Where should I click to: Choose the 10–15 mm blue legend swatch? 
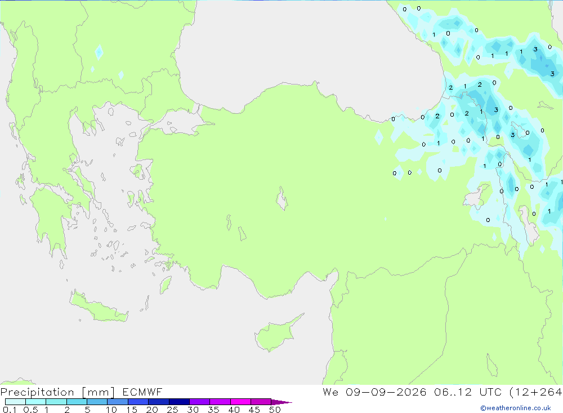tap(118, 402)
